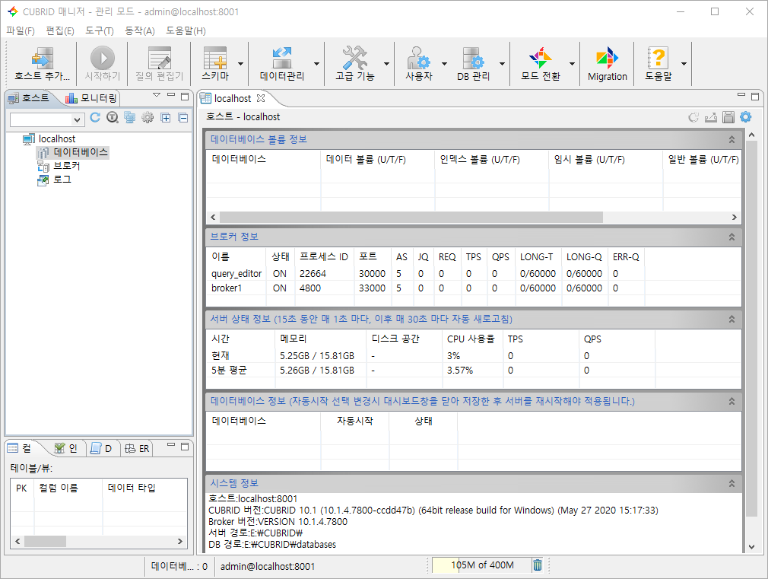
Task: Open the 동작(A) menu
Action: point(140,31)
